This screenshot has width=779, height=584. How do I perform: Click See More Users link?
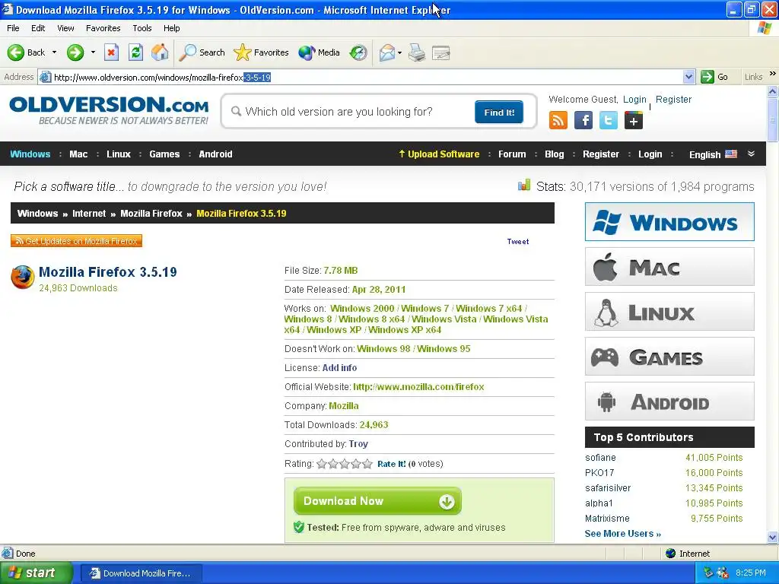click(x=622, y=534)
